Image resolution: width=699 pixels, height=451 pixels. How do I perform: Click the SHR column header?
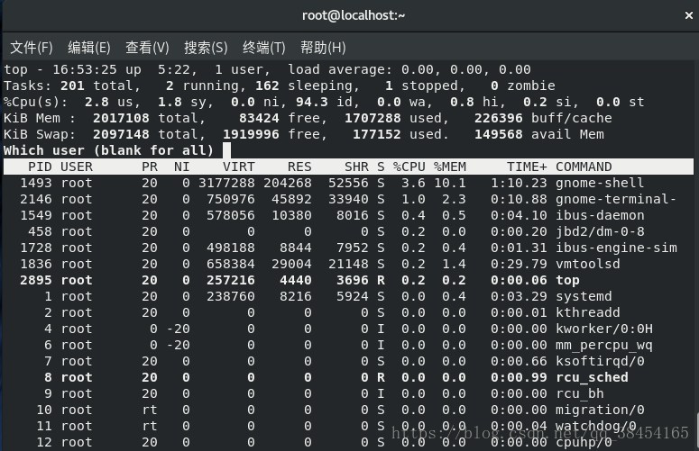pyautogui.click(x=356, y=167)
